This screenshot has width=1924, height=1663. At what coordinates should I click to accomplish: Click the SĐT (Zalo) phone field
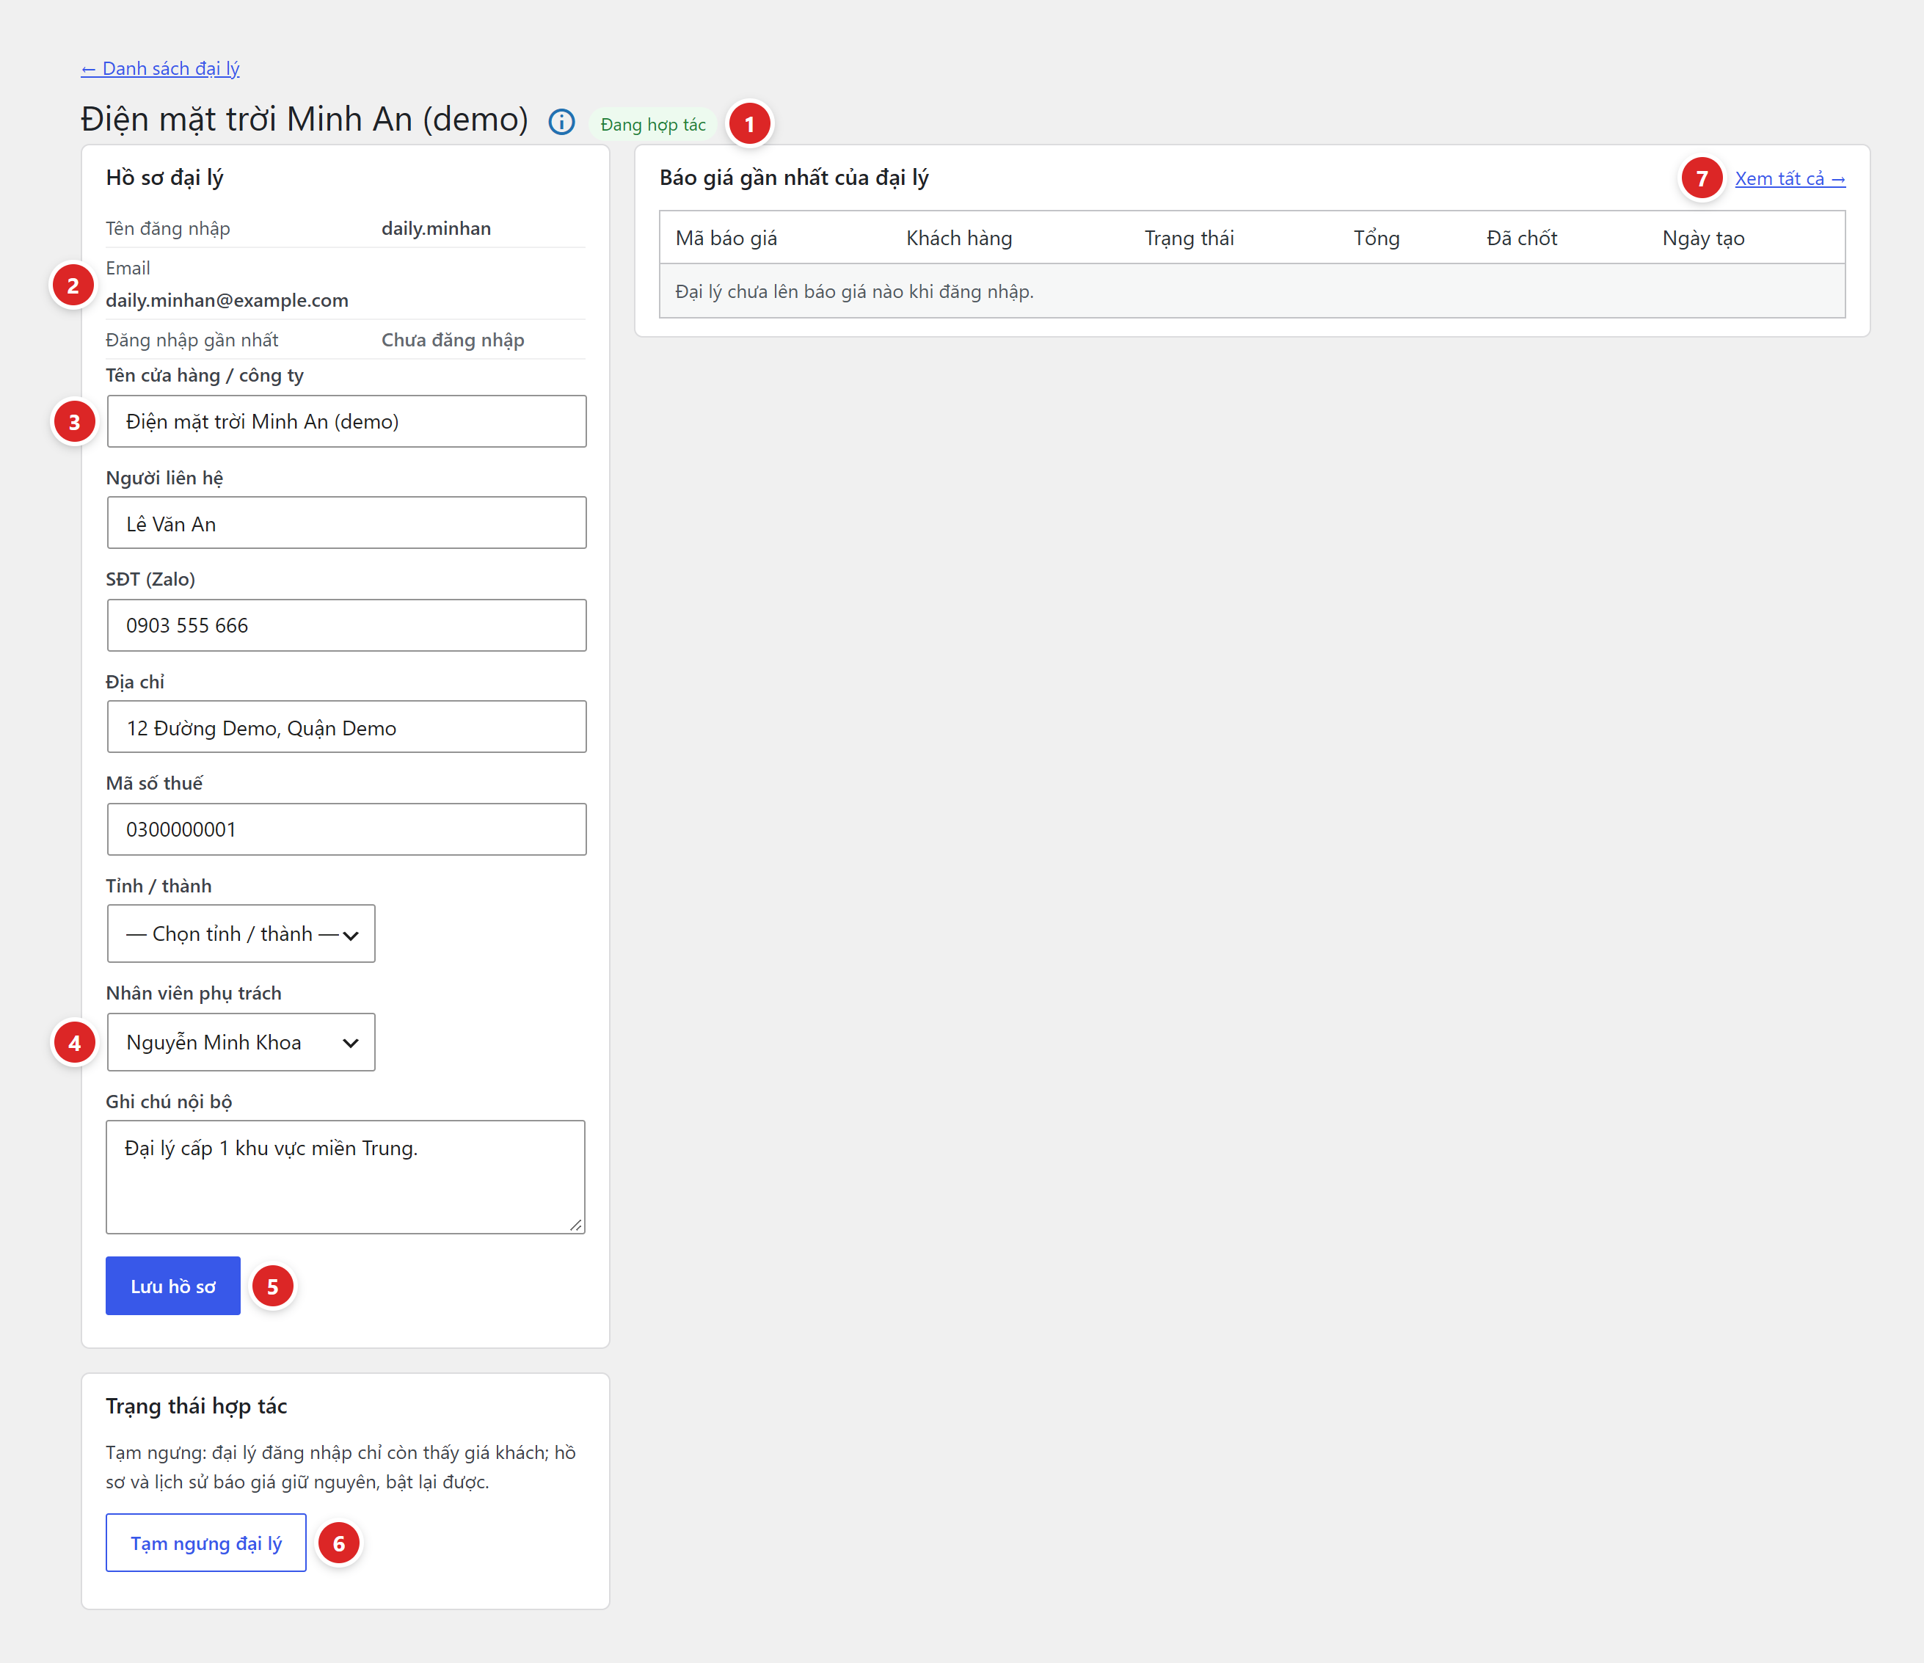pos(346,625)
